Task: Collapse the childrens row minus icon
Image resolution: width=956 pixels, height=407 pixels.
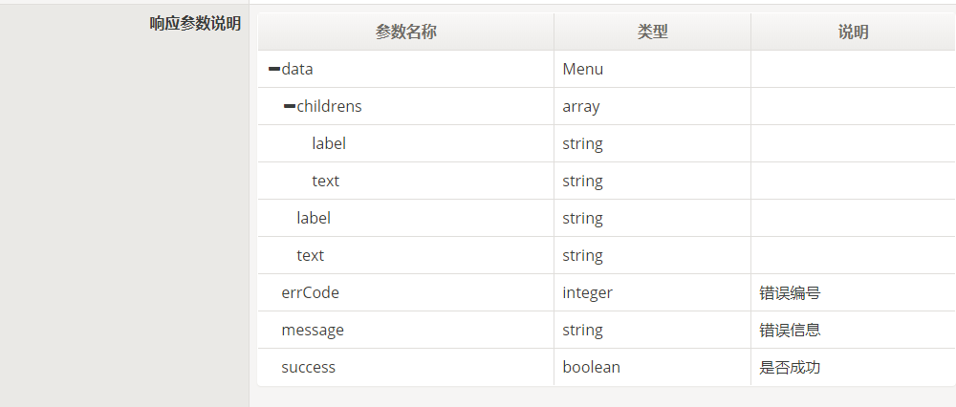Action: [x=289, y=107]
